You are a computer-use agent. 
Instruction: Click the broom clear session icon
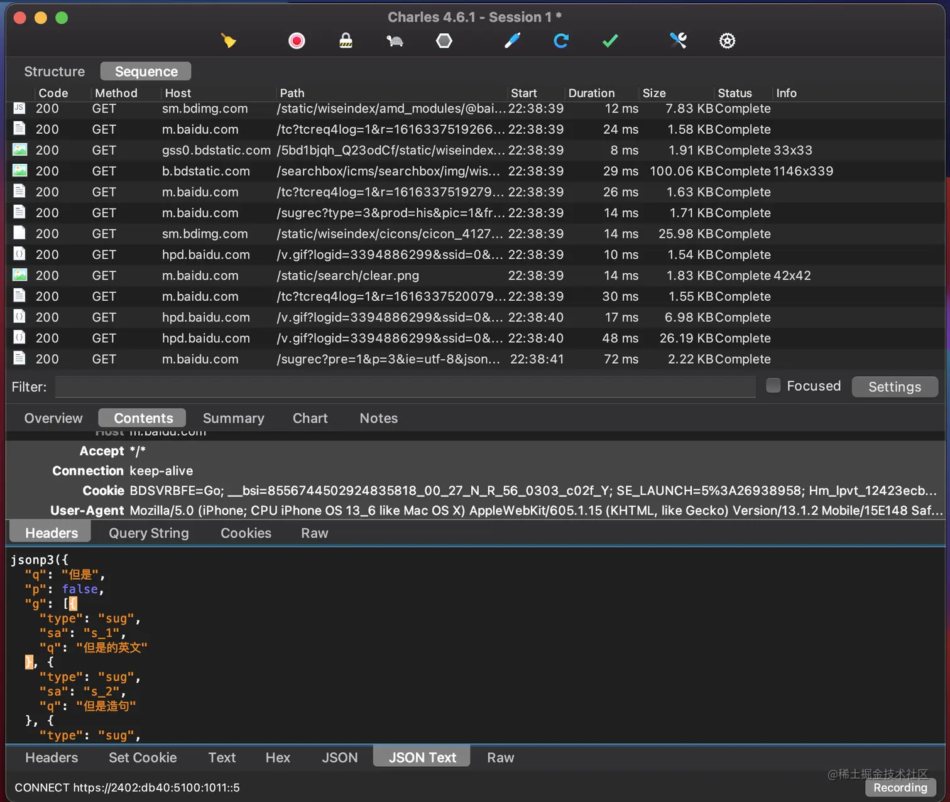coord(229,41)
